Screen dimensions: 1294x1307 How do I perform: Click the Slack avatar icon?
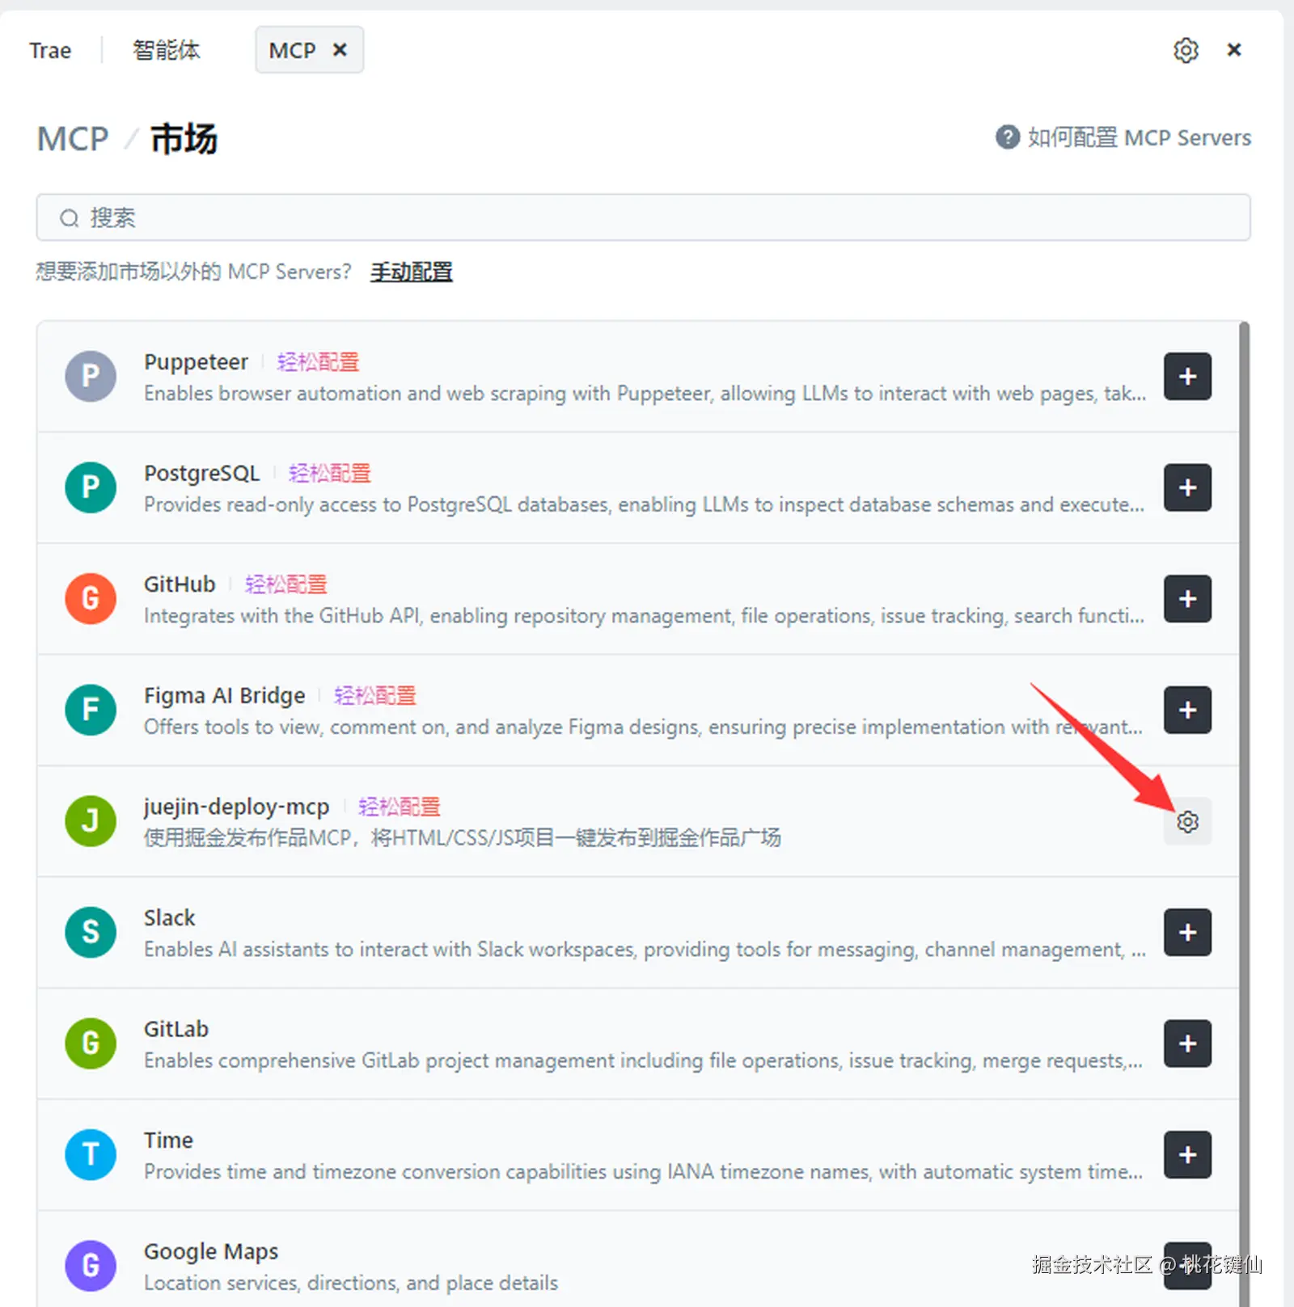[x=91, y=932]
